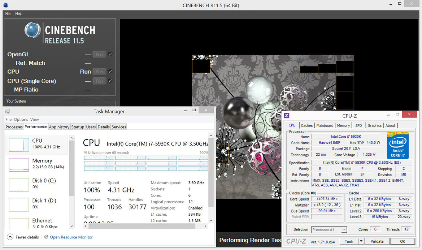This screenshot has height=250, width=422.
Task: Click the Bus Speed 99.94 MHz value
Action: pos(327,211)
